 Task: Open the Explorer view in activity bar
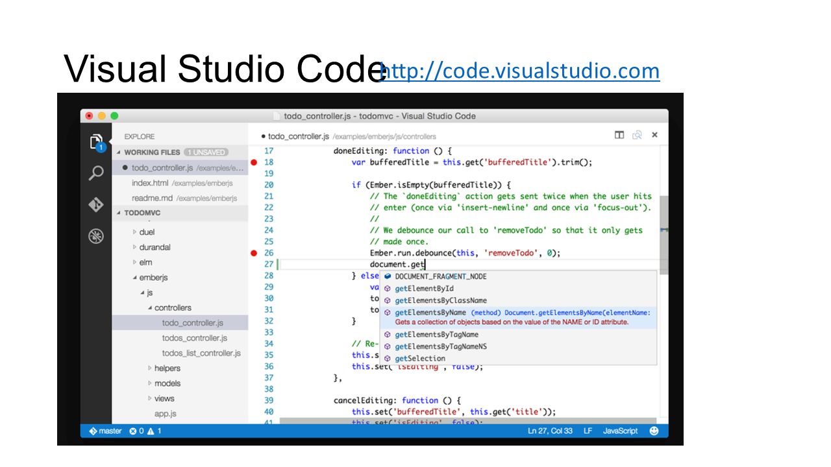click(96, 142)
